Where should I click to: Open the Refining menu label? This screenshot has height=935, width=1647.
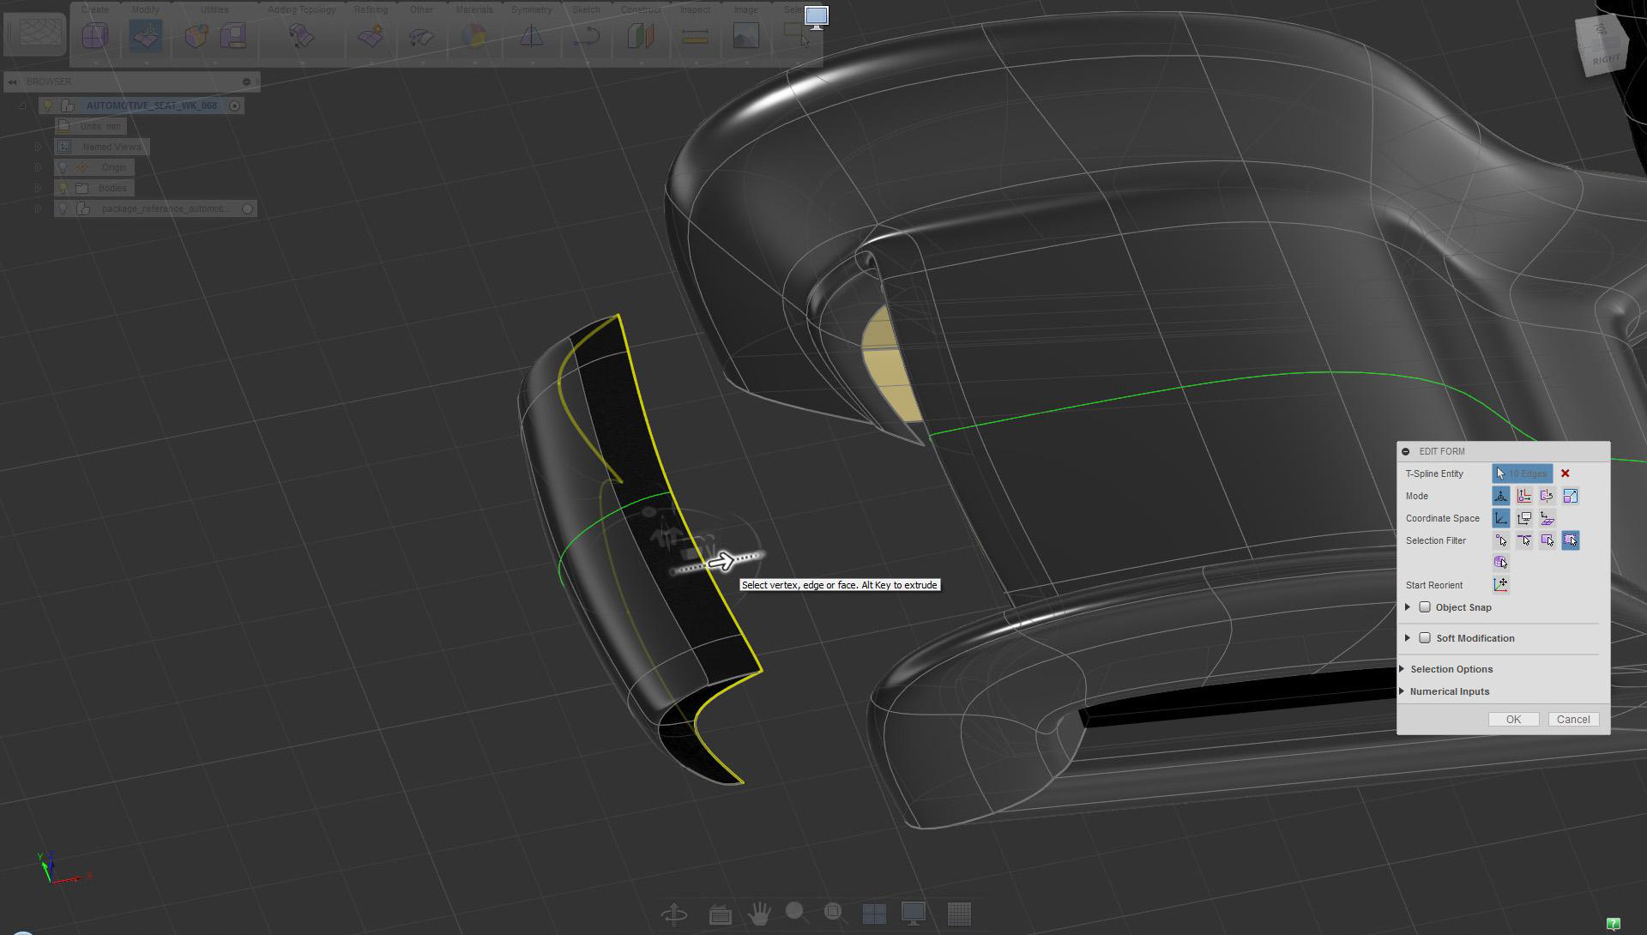click(x=371, y=9)
